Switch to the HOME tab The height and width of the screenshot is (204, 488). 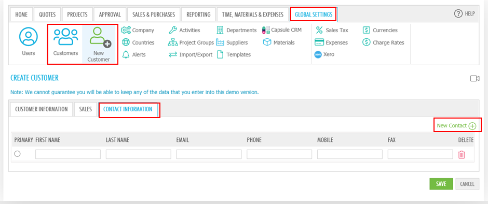(x=21, y=14)
